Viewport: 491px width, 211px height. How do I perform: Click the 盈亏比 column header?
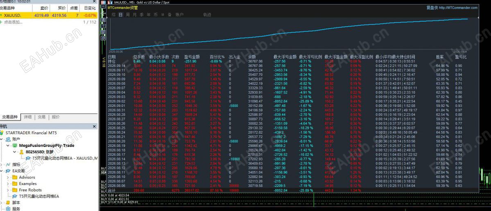point(461,57)
